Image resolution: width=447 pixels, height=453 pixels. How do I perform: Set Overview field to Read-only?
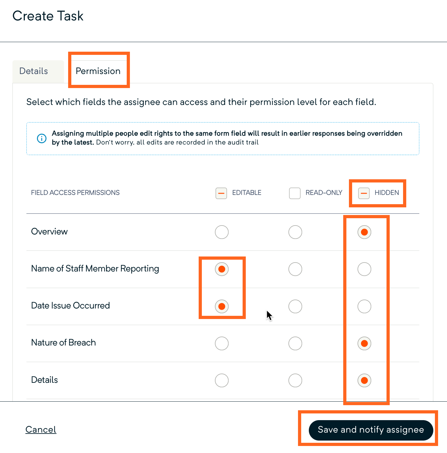tap(295, 232)
